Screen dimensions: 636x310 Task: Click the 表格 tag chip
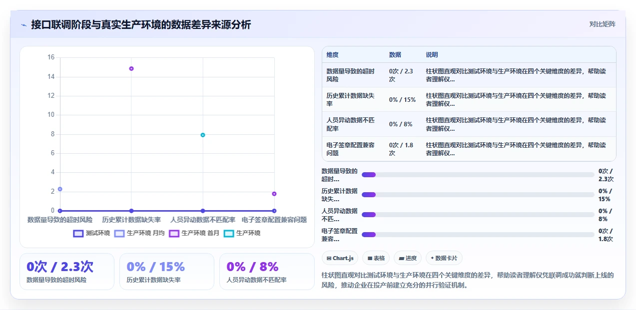[376, 258]
